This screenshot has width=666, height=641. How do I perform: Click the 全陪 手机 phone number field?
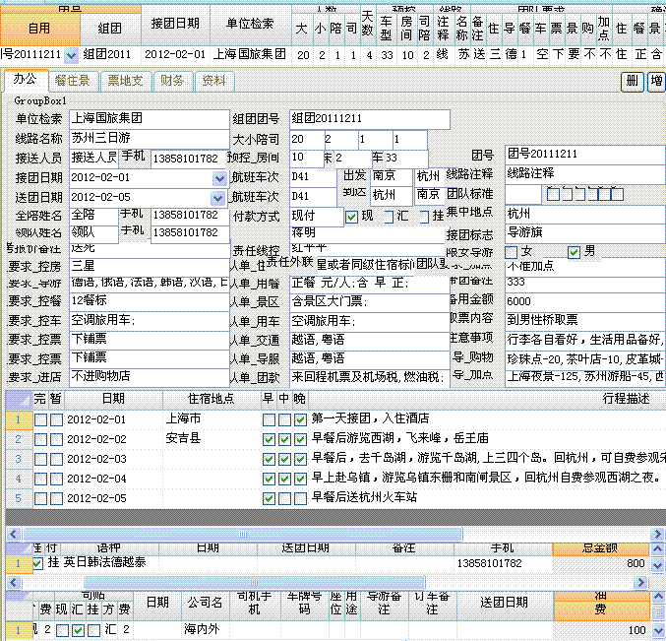coord(190,216)
